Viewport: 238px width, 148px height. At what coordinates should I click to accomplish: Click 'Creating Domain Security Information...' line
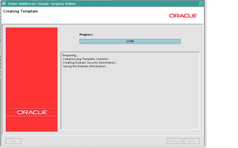[x=90, y=63]
